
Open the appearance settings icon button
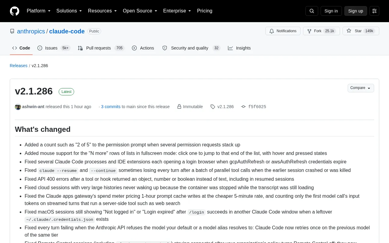pyautogui.click(x=374, y=11)
